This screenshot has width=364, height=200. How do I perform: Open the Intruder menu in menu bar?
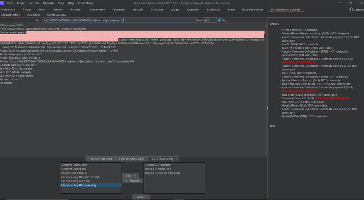point(34,3)
